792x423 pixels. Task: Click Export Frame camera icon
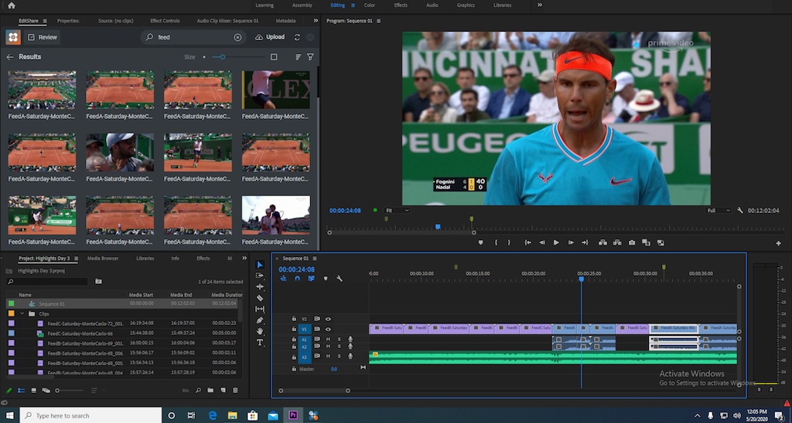(x=631, y=242)
